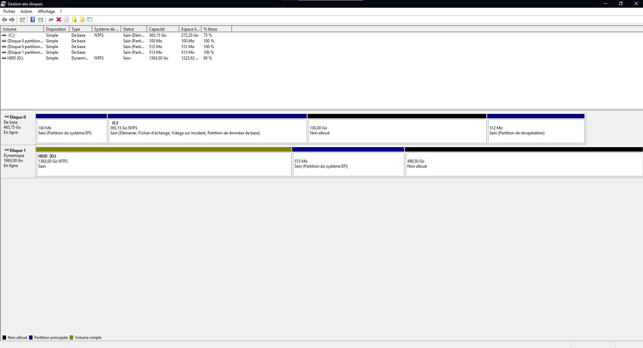Click the 90 % free cell
This screenshot has width=643, height=348.
[x=208, y=58]
